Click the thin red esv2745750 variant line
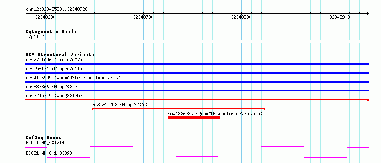Viewport: 381px width, 163px height. click(179, 109)
